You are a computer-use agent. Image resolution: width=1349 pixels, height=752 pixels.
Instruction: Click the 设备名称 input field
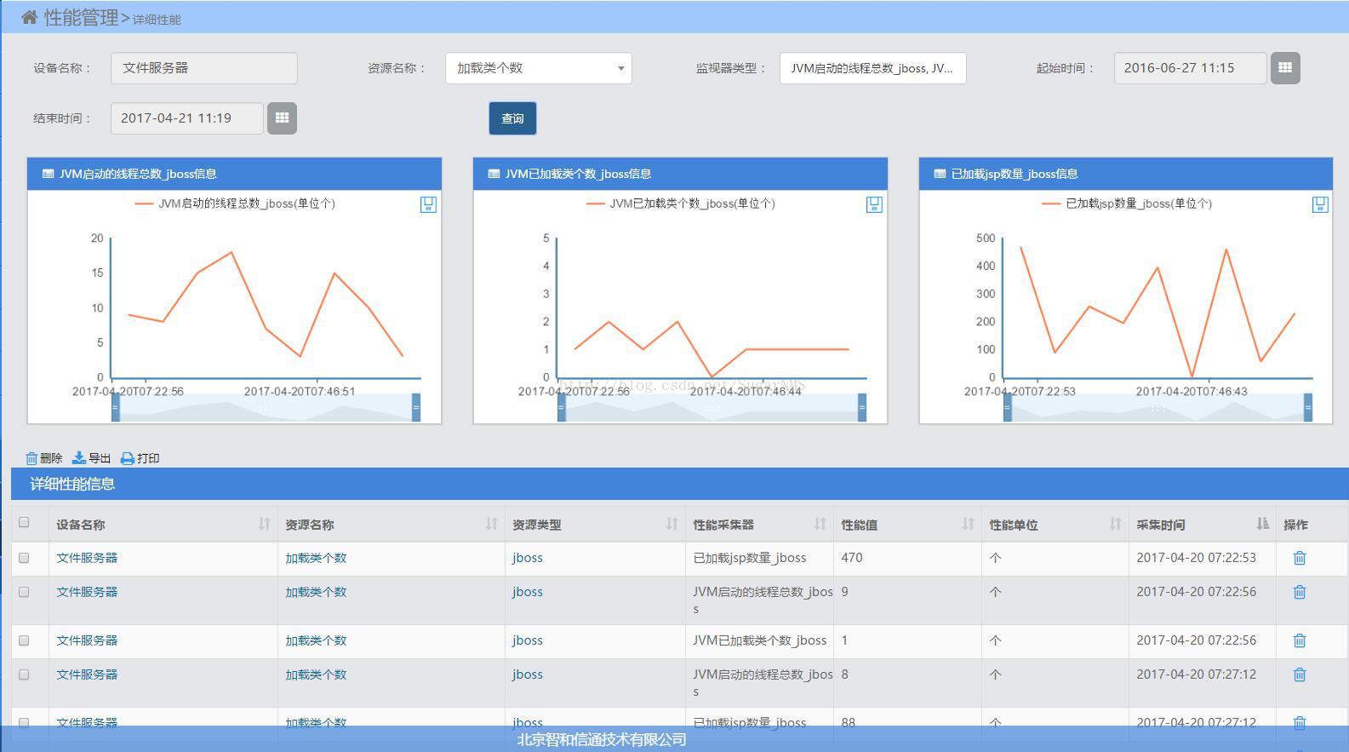(x=204, y=68)
